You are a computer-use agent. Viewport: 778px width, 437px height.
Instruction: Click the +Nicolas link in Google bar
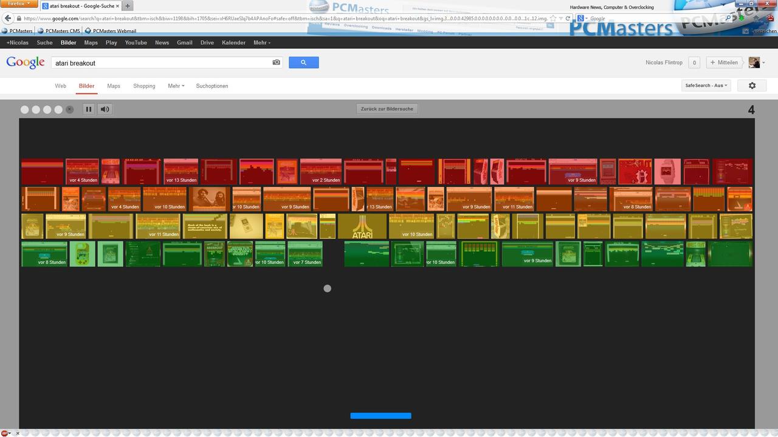(18, 42)
